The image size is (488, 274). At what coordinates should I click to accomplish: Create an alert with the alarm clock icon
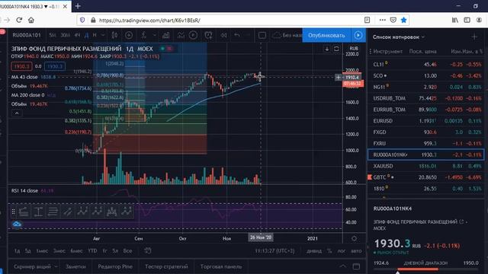click(x=208, y=35)
